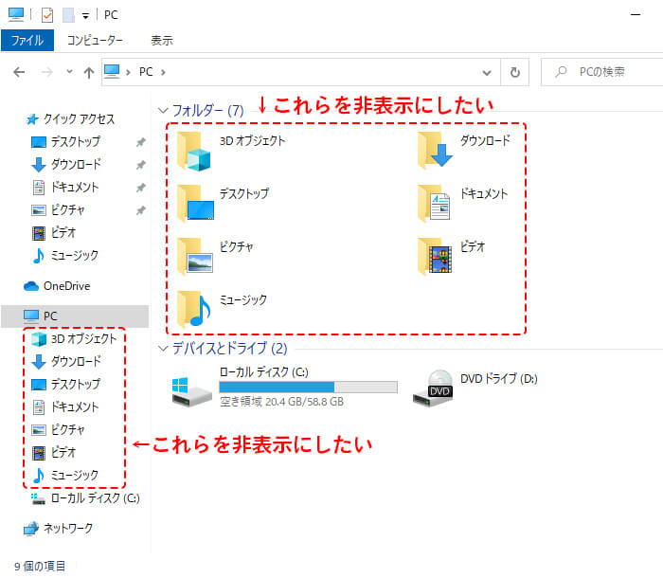Click the PCの検索 search field
This screenshot has height=578, width=663.
604,72
